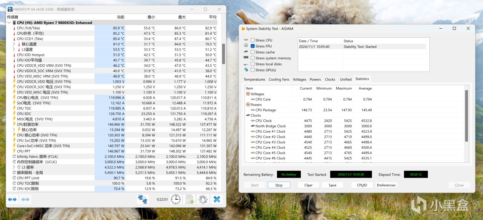Click Remaining Battery 'No battery' field
483x220 pixels.
(x=289, y=174)
